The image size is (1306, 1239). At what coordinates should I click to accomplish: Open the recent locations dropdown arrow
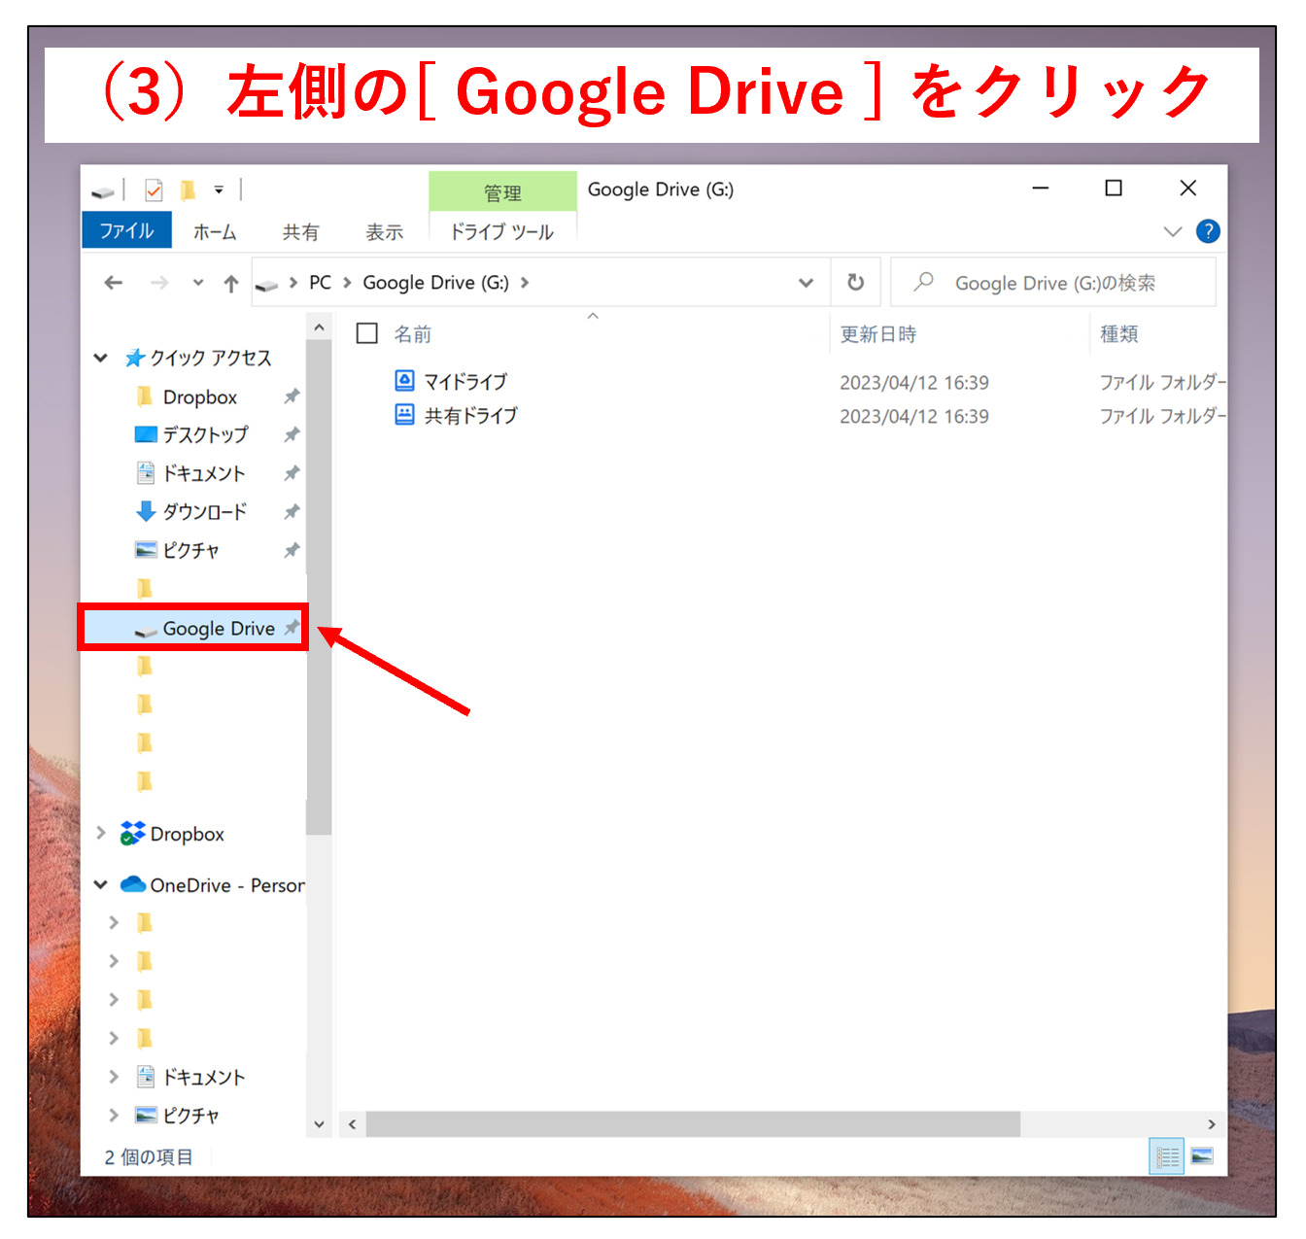tap(198, 283)
